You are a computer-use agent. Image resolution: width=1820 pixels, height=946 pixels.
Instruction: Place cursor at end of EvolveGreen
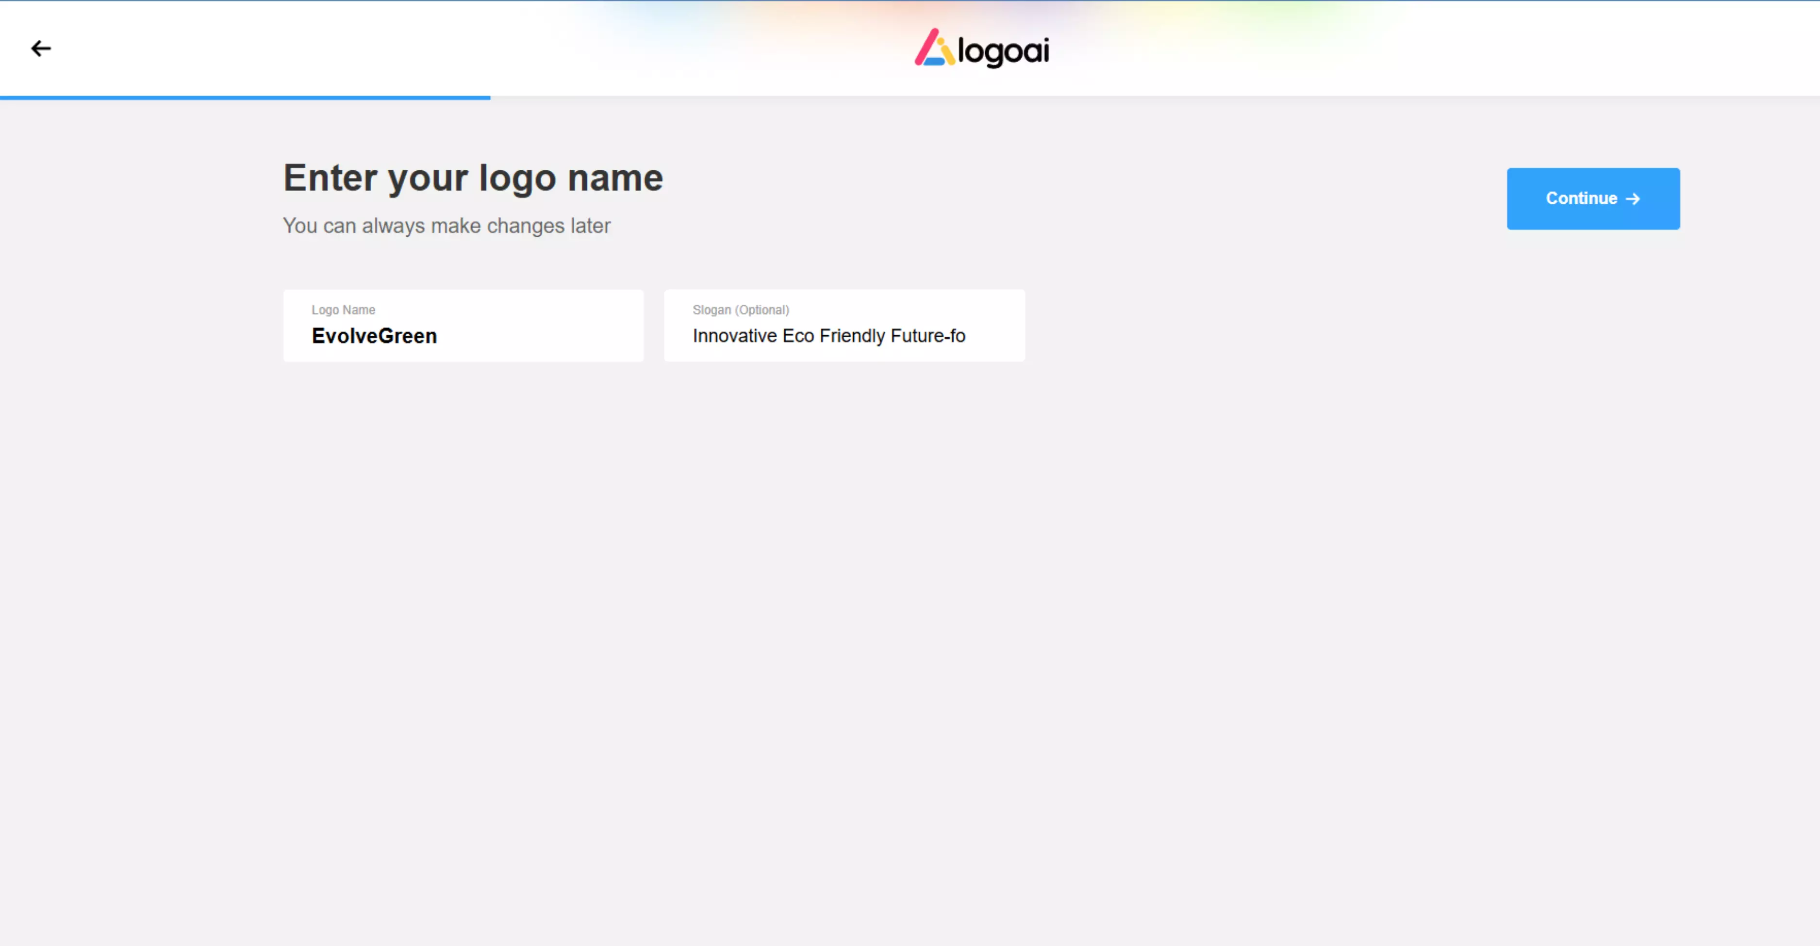[437, 336]
